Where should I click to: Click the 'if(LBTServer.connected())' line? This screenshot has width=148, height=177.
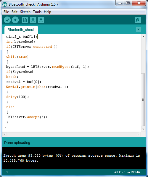(x=32, y=47)
